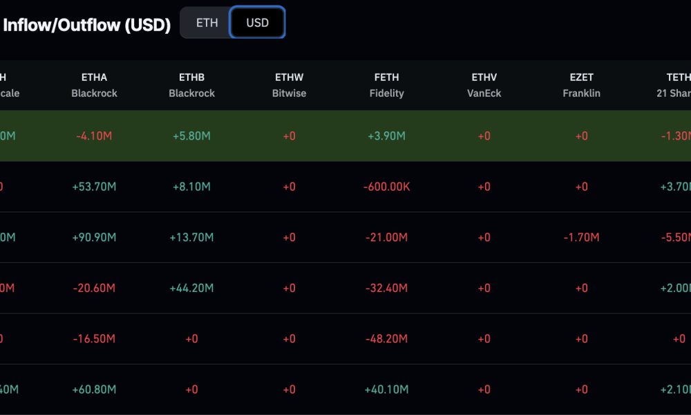The width and height of the screenshot is (691, 415).
Task: Click the +90.90M ETHA value
Action: pos(94,237)
